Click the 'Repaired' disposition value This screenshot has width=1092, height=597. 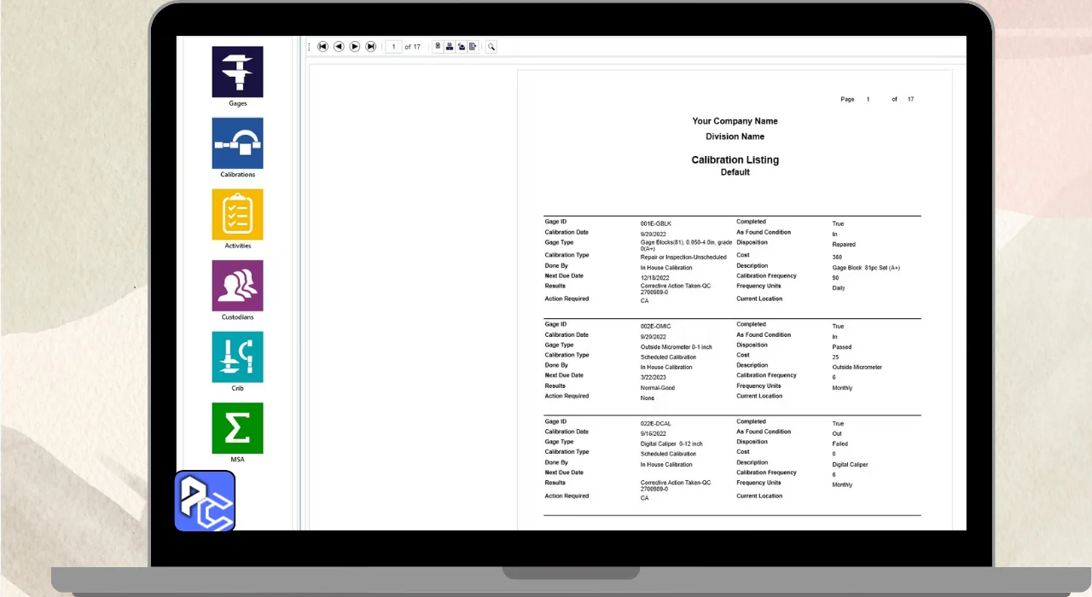(x=844, y=245)
